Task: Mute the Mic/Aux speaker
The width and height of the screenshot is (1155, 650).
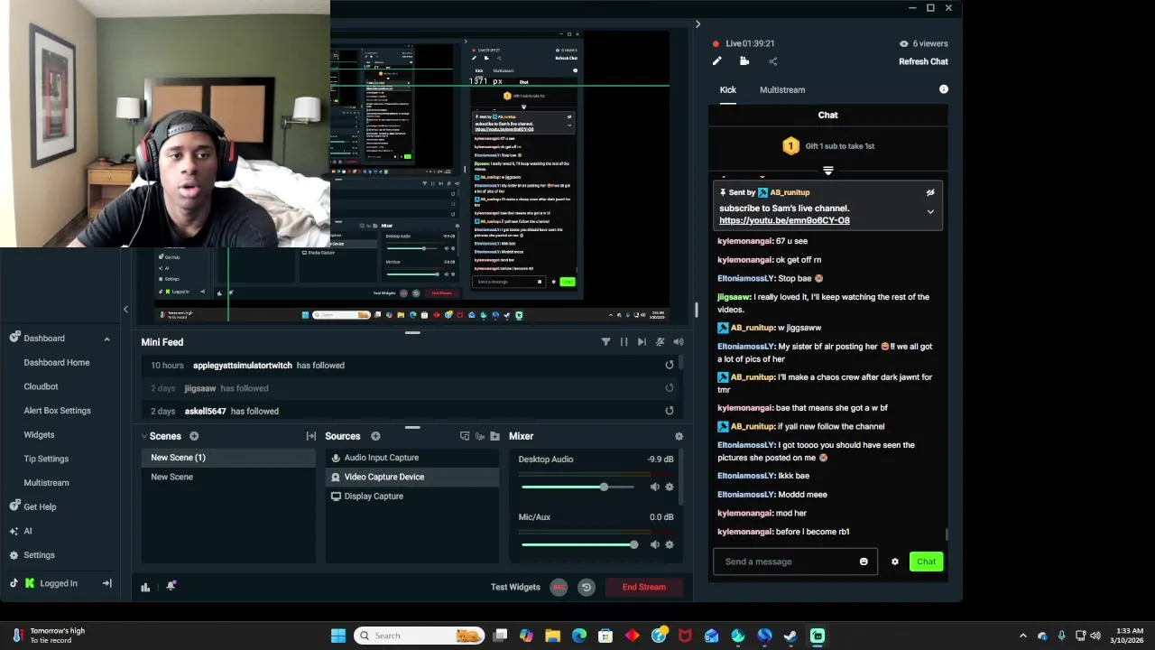Action: click(x=655, y=544)
